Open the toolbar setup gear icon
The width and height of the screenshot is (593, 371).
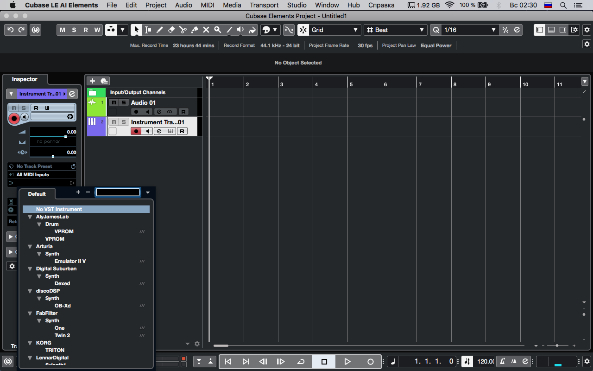587,30
